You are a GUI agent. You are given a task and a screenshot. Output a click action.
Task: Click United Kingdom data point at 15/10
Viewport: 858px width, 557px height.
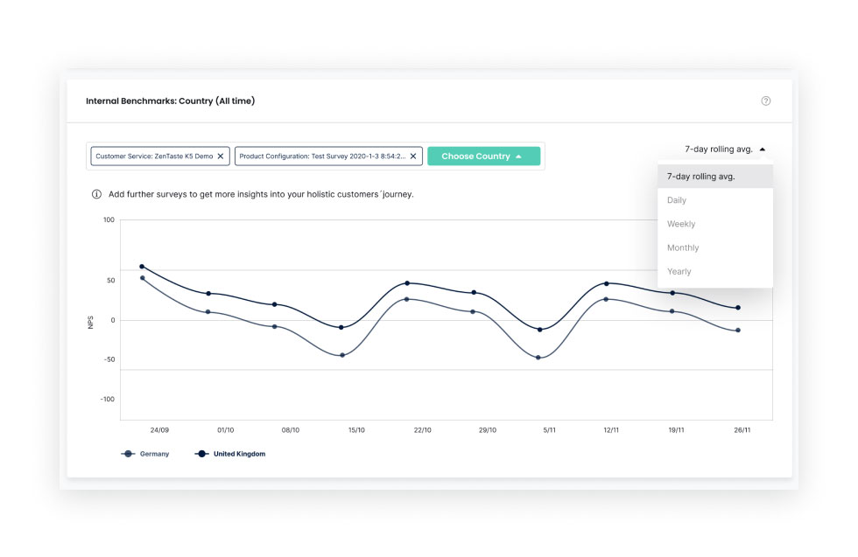click(x=341, y=327)
